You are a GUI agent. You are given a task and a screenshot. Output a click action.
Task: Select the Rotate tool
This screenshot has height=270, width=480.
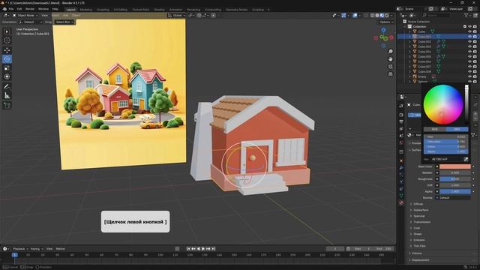[7, 58]
